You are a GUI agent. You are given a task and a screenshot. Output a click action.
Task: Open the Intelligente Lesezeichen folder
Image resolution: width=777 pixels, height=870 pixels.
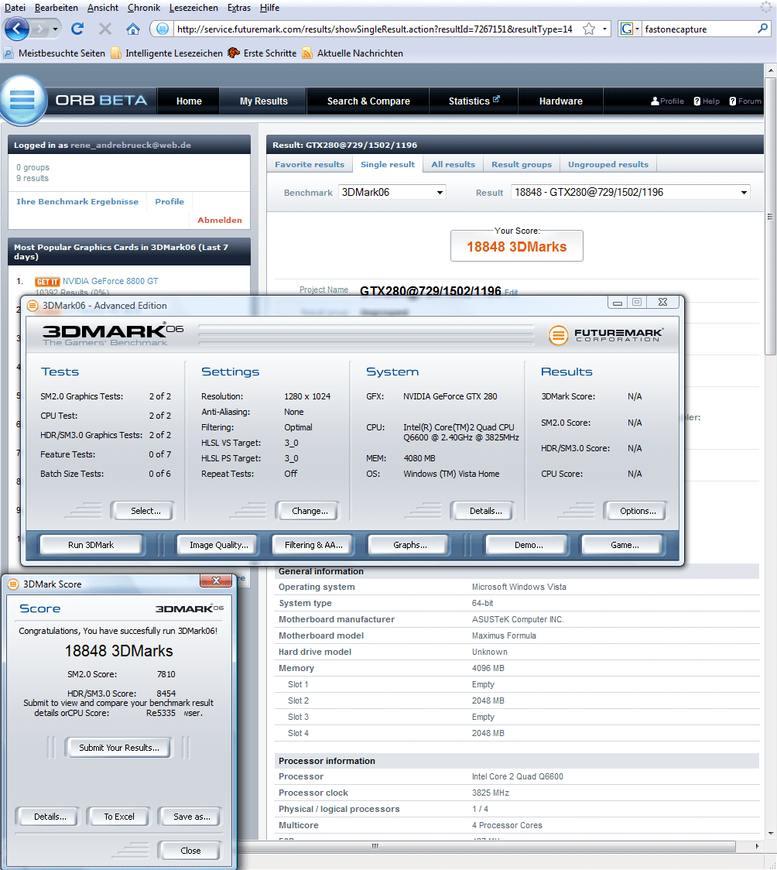tap(167, 53)
